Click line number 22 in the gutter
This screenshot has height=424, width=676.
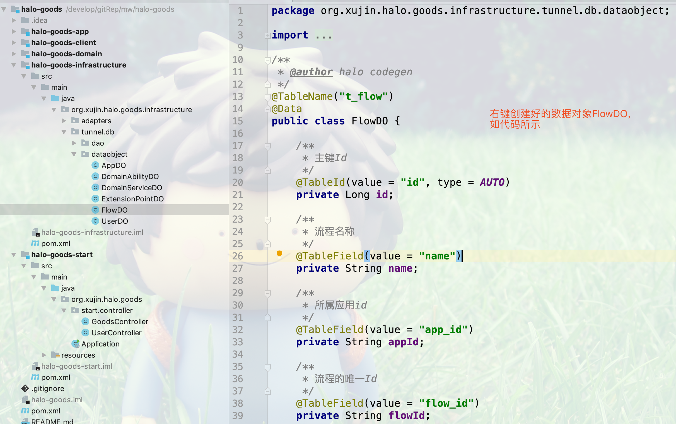tap(238, 207)
